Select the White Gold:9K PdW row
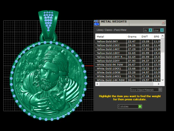 (128, 65)
